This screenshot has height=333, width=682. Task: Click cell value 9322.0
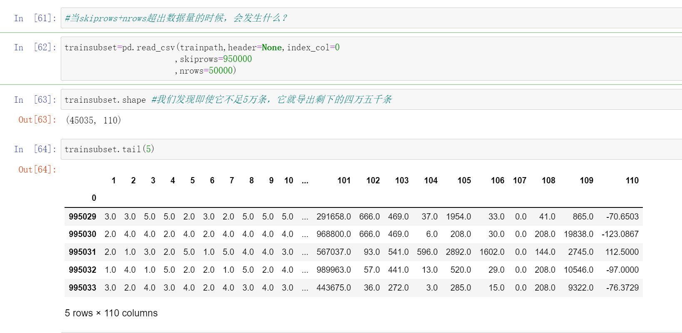(x=581, y=288)
